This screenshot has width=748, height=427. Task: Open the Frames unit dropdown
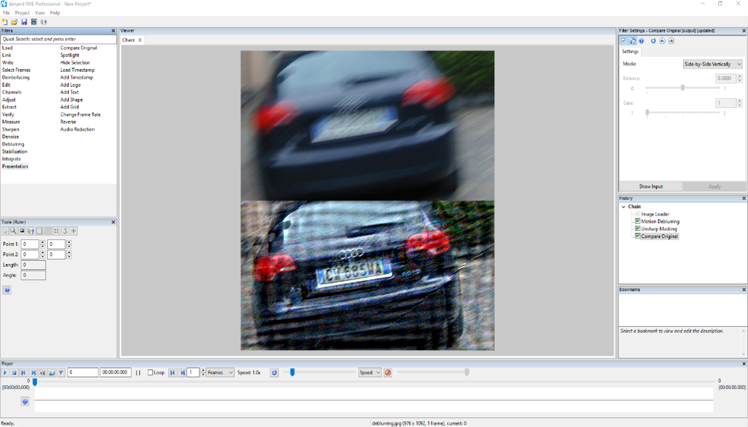(x=220, y=373)
